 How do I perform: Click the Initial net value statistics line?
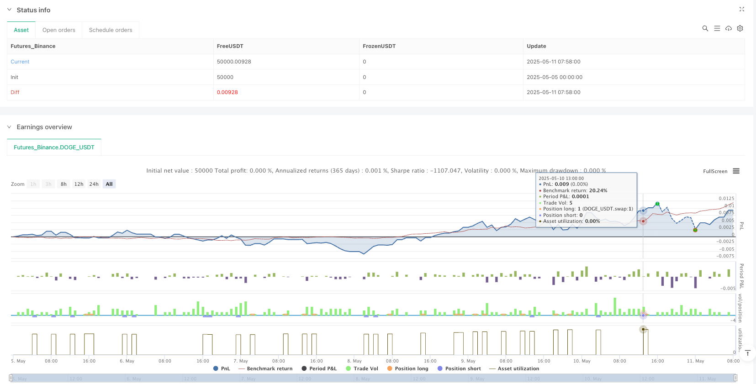376,170
